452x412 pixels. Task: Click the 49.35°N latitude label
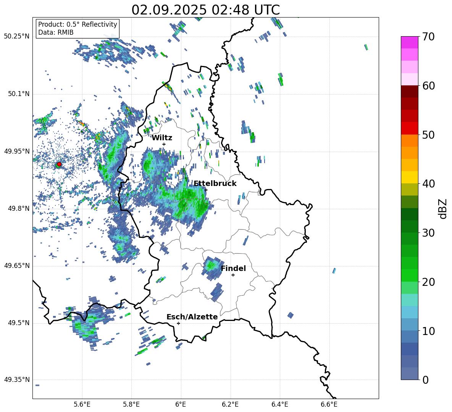[x=17, y=380]
